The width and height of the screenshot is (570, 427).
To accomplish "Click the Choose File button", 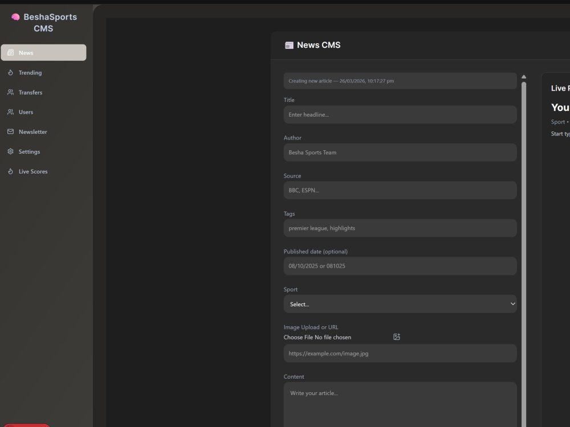I will 298,337.
